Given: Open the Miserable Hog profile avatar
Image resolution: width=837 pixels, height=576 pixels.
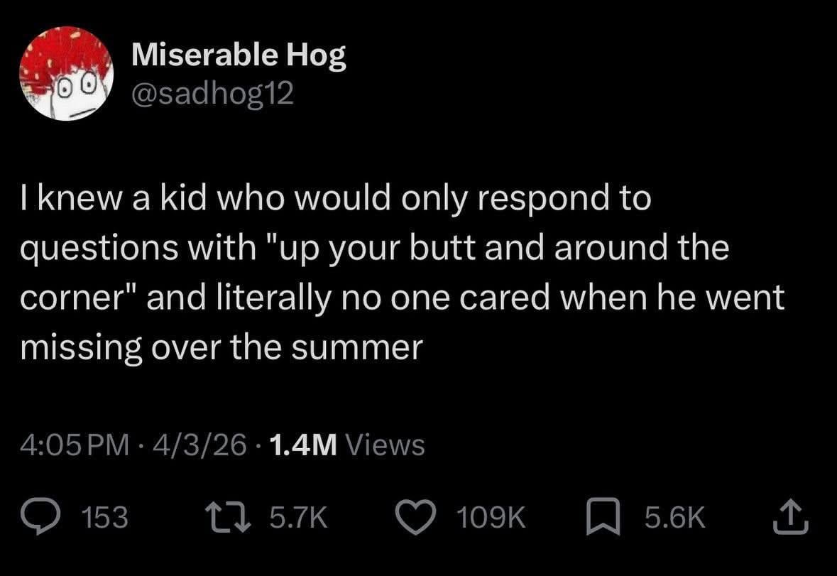Looking at the screenshot, I should pos(65,74).
